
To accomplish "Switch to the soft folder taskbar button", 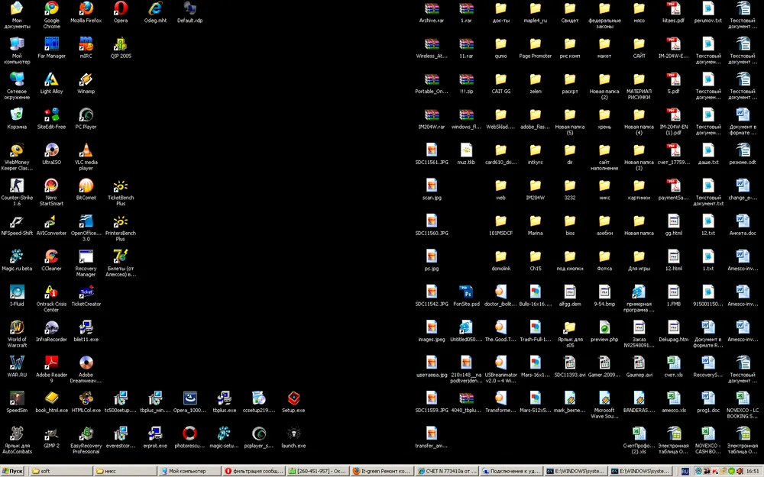I will (x=61, y=471).
